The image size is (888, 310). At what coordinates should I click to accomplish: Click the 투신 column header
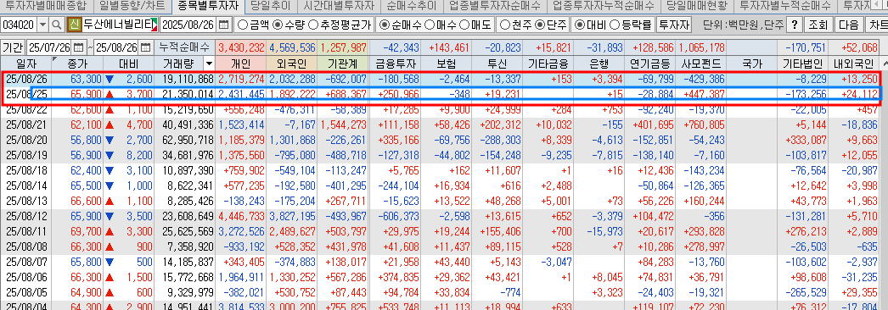click(x=497, y=64)
